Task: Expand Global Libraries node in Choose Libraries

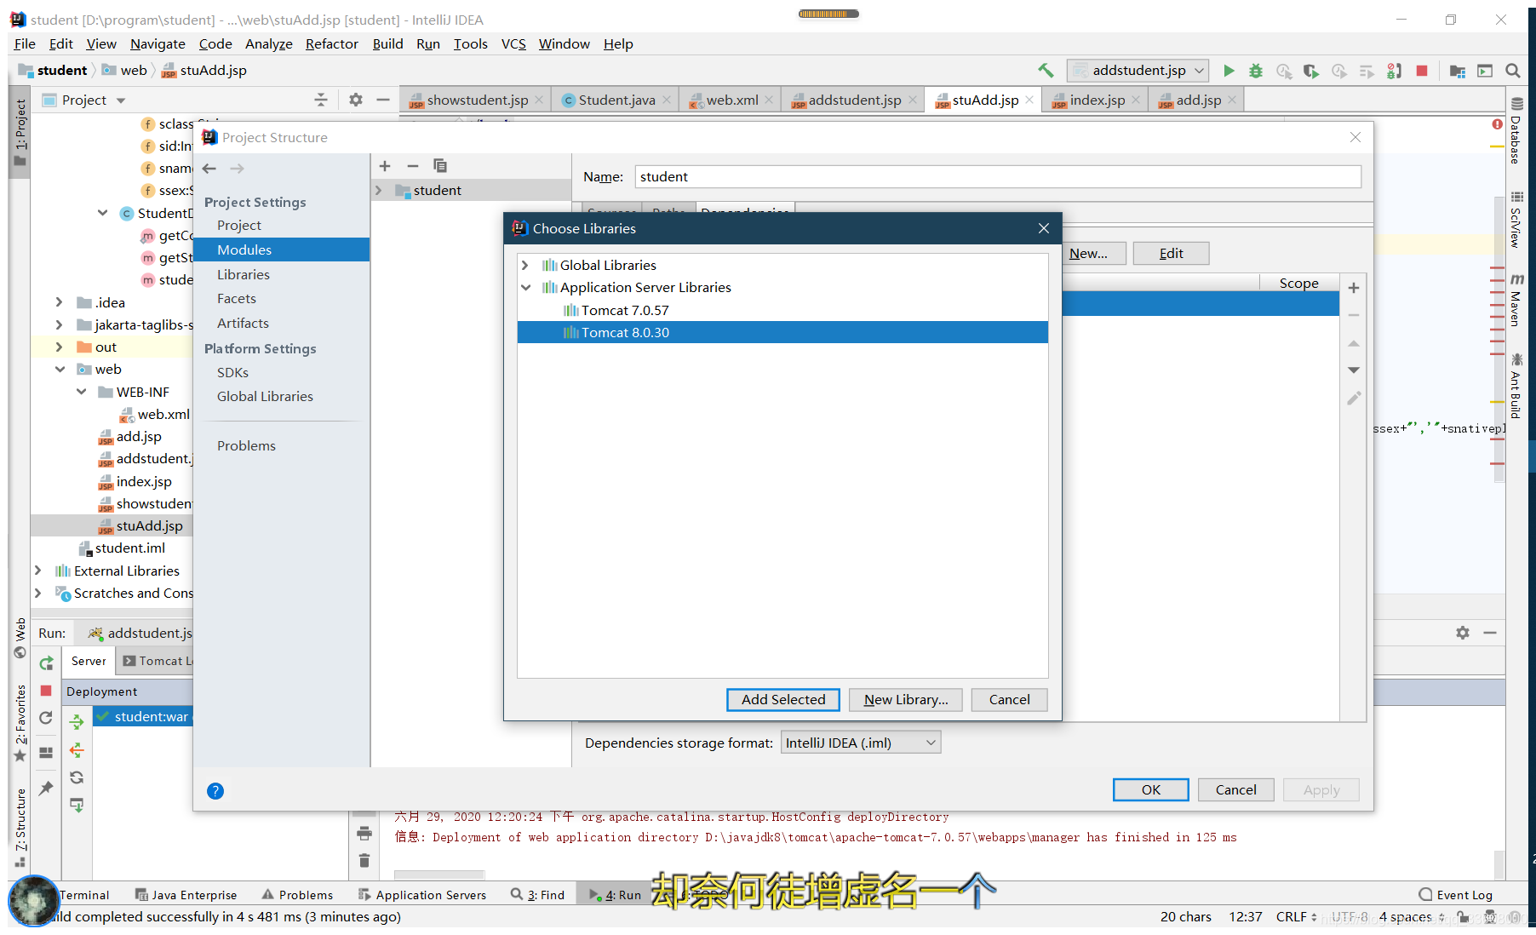Action: coord(525,266)
